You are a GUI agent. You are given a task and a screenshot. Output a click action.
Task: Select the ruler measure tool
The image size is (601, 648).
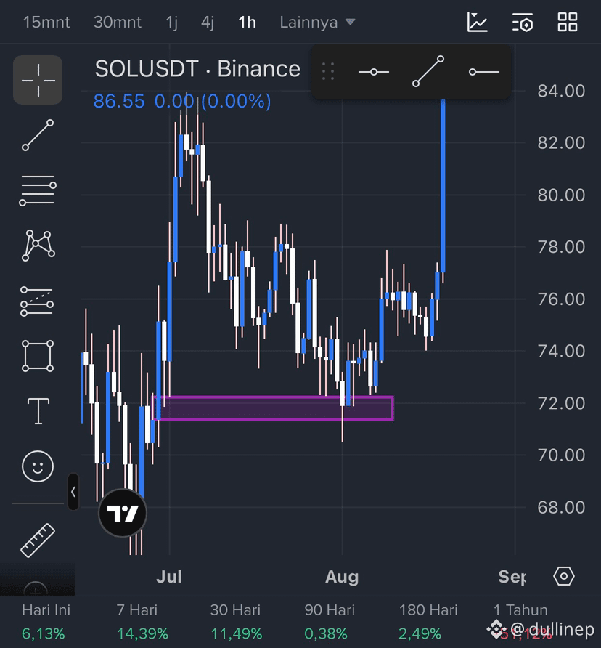coord(38,540)
